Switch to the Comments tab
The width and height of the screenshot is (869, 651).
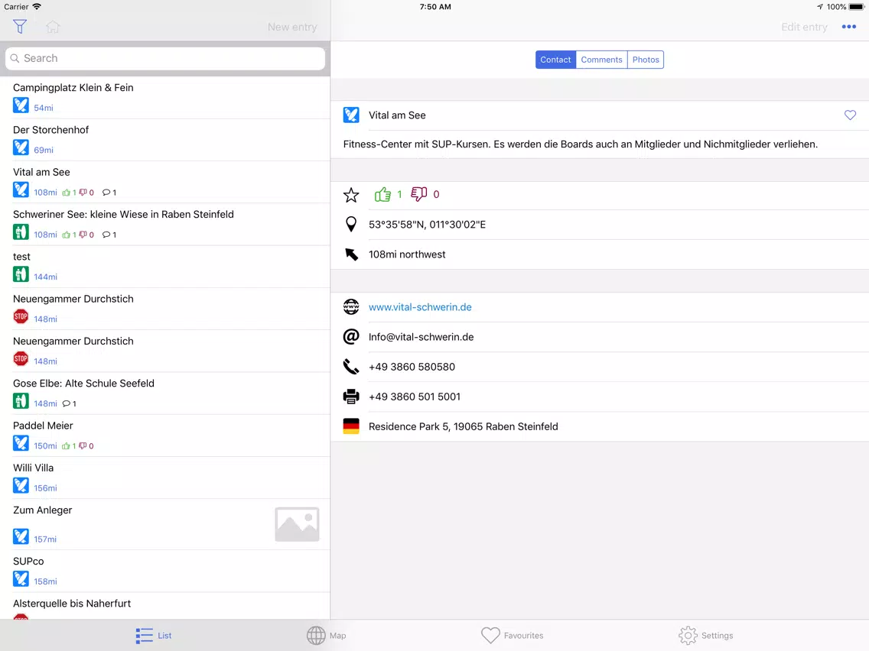pos(601,60)
